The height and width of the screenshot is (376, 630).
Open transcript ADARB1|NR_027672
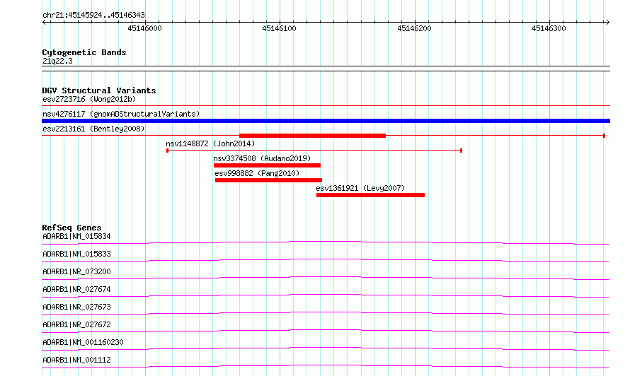tap(76, 324)
